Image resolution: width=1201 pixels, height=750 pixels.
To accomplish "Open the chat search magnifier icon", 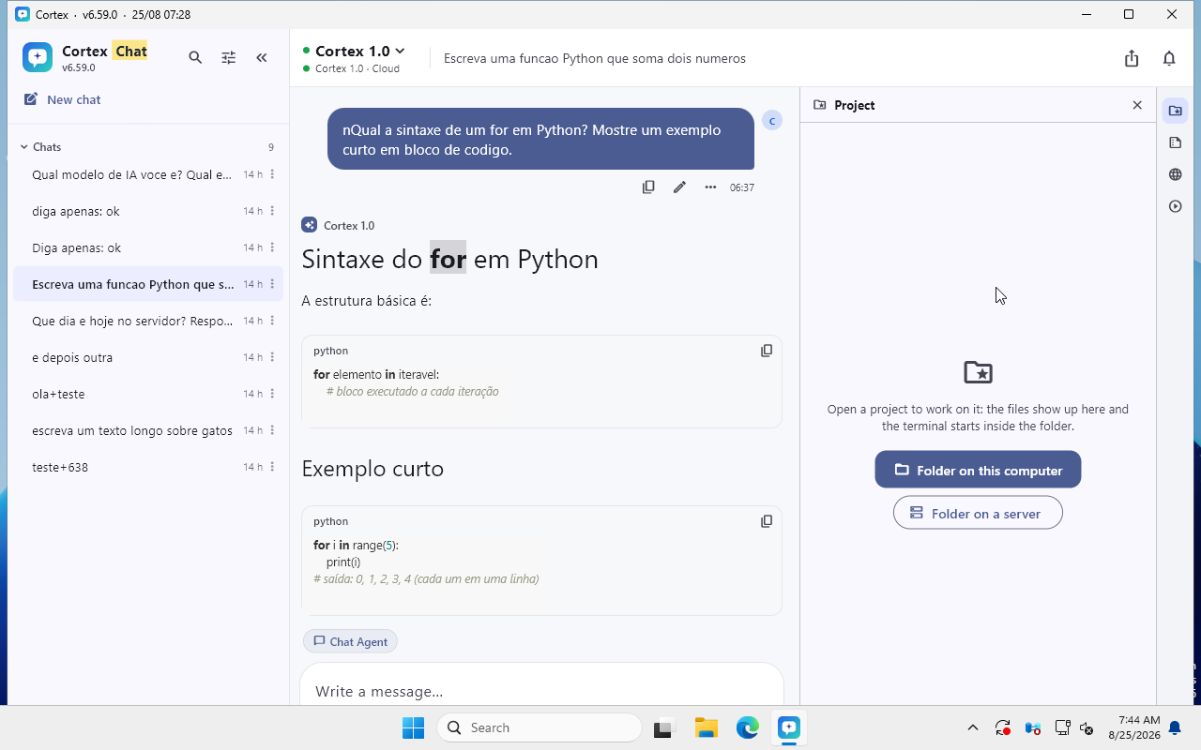I will (195, 57).
